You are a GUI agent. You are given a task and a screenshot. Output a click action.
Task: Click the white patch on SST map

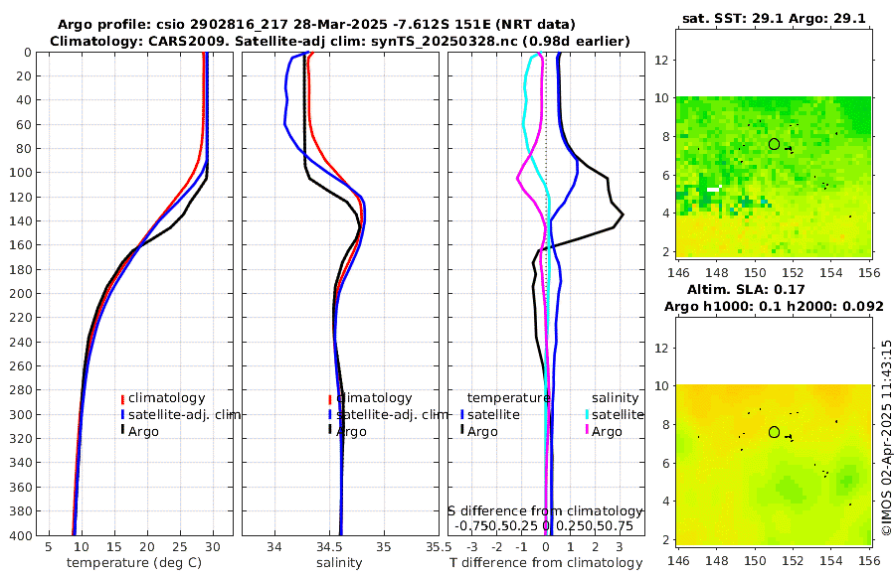(713, 188)
